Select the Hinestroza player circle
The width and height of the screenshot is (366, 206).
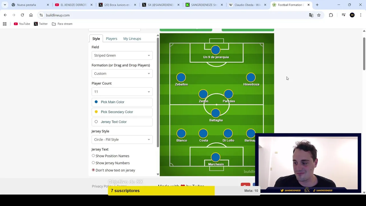coord(251,77)
